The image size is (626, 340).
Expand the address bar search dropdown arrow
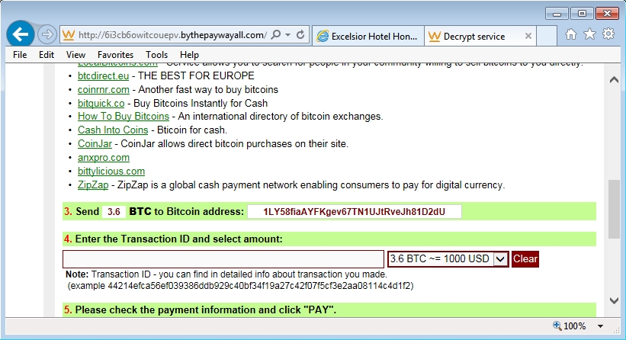[x=287, y=35]
